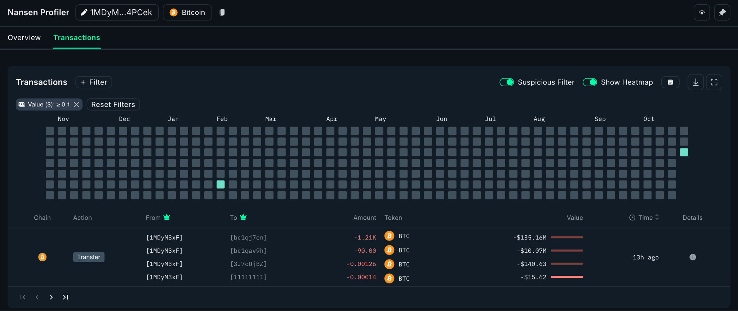This screenshot has height=311, width=738.
Task: Turn off Show Heatmap toggle
Action: pos(590,82)
